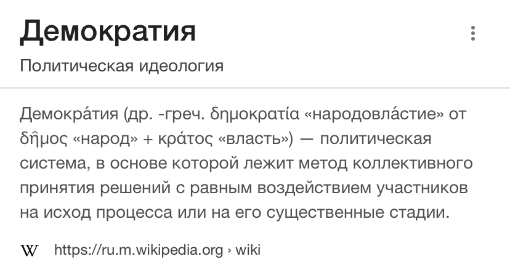Click 'существенные стадии' ending the description
510x267 pixels.
pyautogui.click(x=358, y=213)
